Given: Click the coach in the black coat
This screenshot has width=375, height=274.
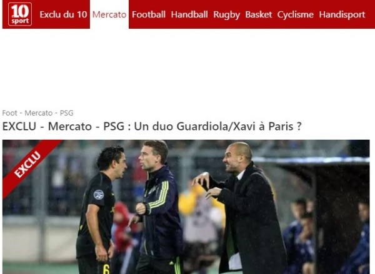Looking at the screenshot, I should (x=244, y=208).
